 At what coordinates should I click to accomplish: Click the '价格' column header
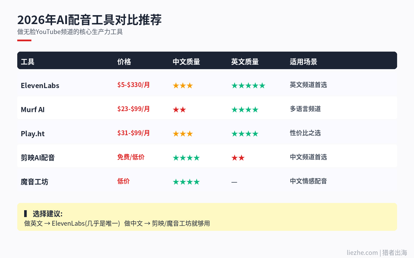coord(124,62)
